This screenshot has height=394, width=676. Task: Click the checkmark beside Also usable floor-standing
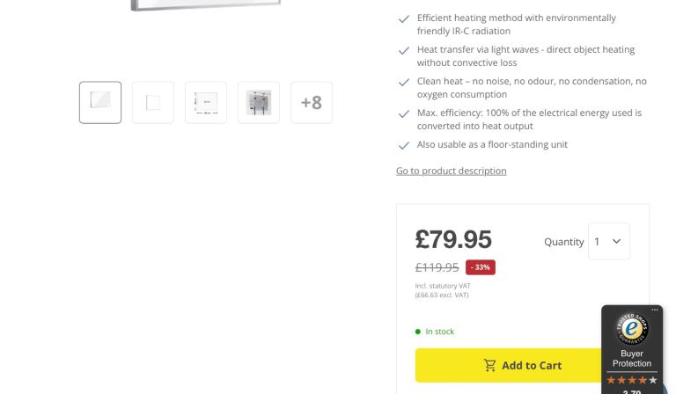(404, 145)
